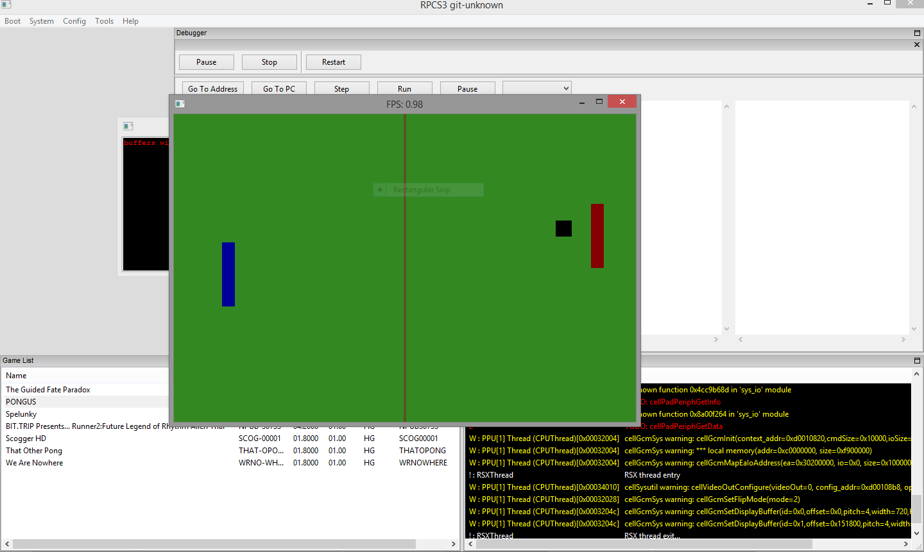The width and height of the screenshot is (924, 552).
Task: Close the Debugger panel with the X icon
Action: point(917,45)
